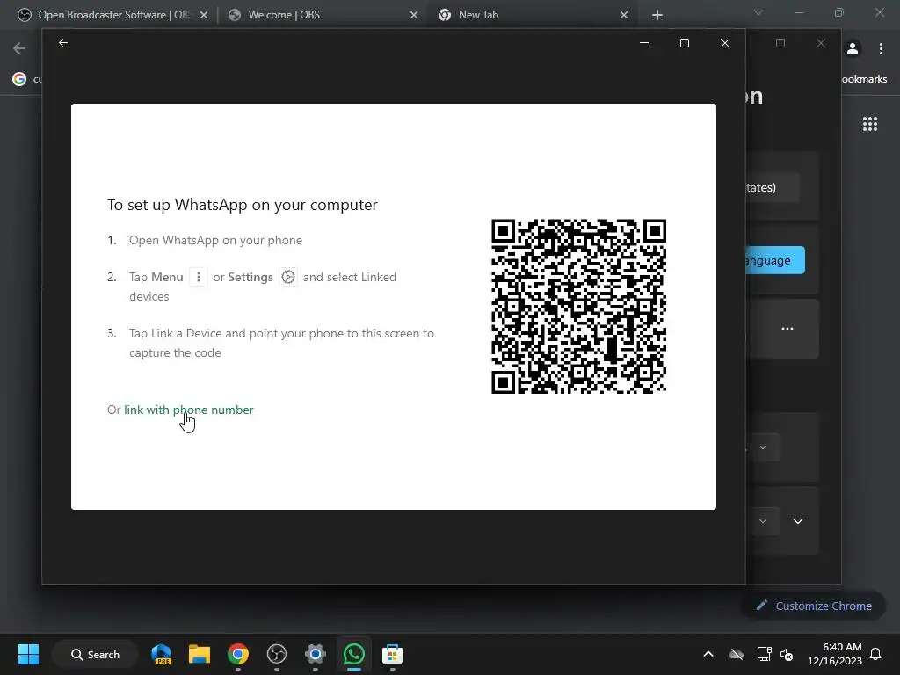Click the blue language button in Settings
This screenshot has height=675, width=900.
tap(775, 260)
